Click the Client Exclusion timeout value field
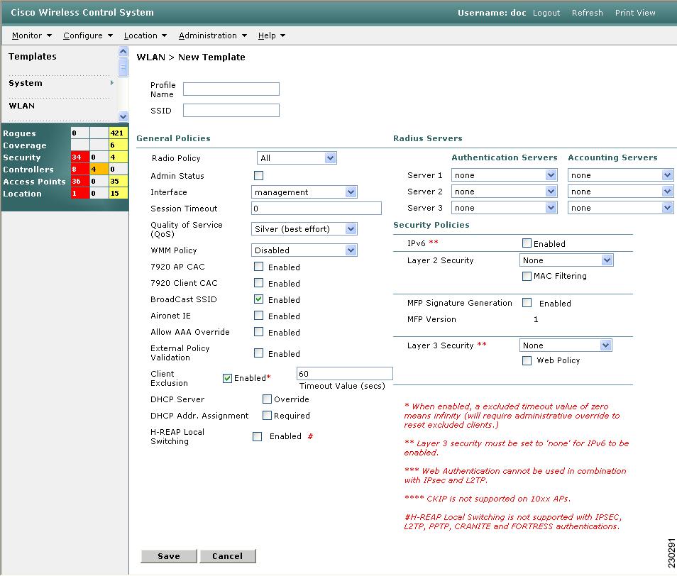The height and width of the screenshot is (576, 677). coord(345,374)
